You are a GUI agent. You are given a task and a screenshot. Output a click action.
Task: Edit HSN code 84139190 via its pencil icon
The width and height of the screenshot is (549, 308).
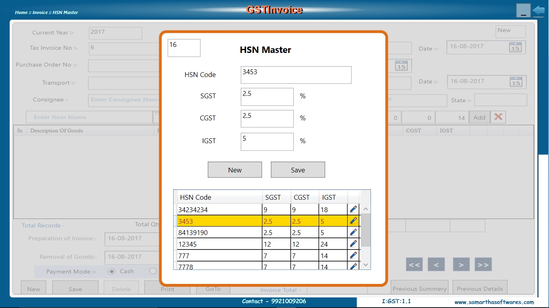(353, 232)
